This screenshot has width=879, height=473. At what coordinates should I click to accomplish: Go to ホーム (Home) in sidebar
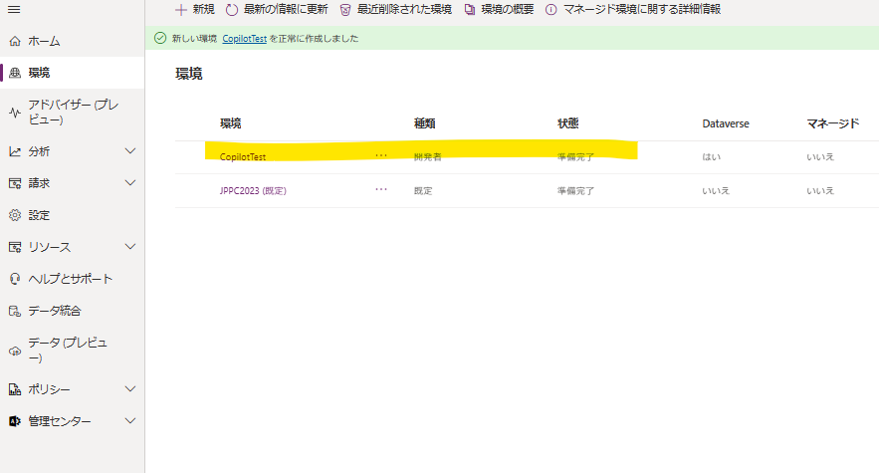point(44,41)
